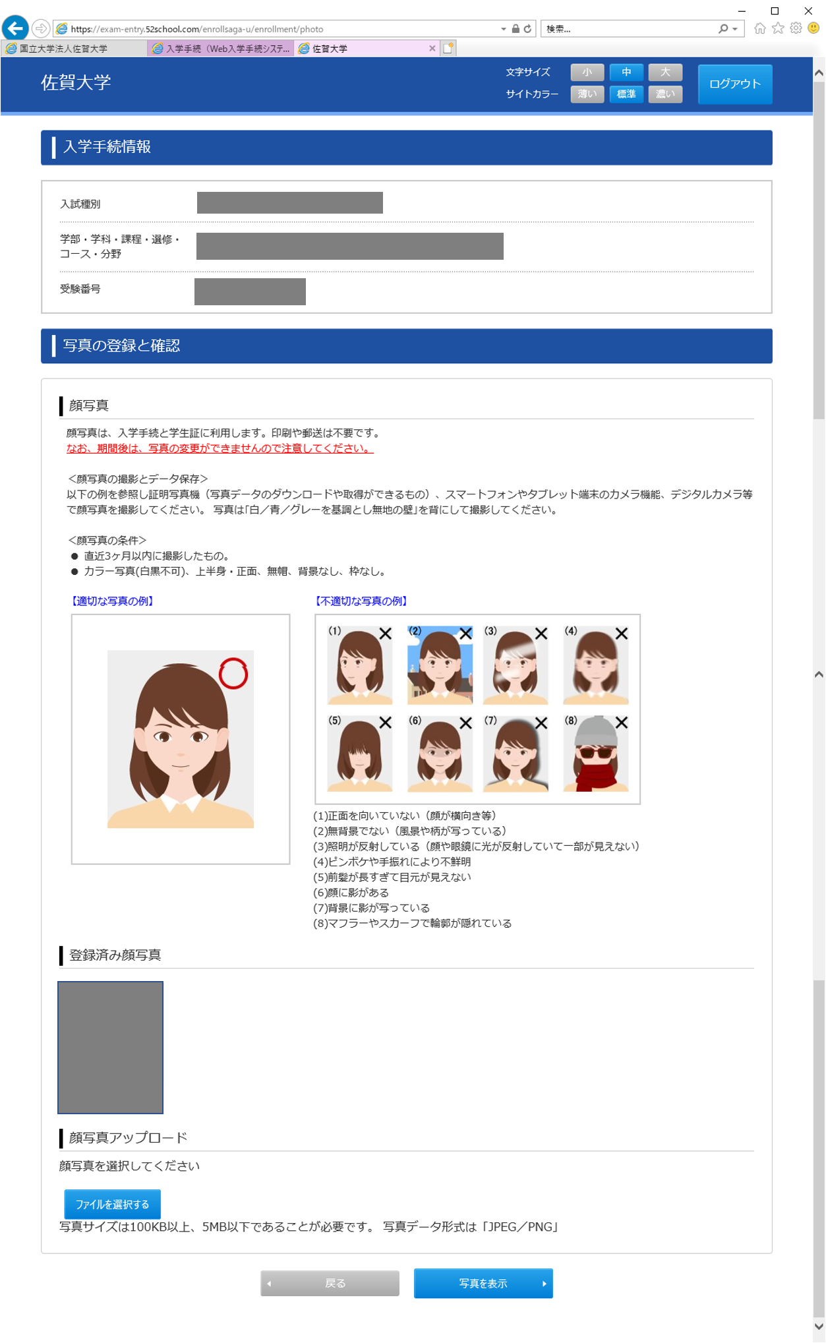Click the 写真の登録と確認 section header

pos(407,346)
